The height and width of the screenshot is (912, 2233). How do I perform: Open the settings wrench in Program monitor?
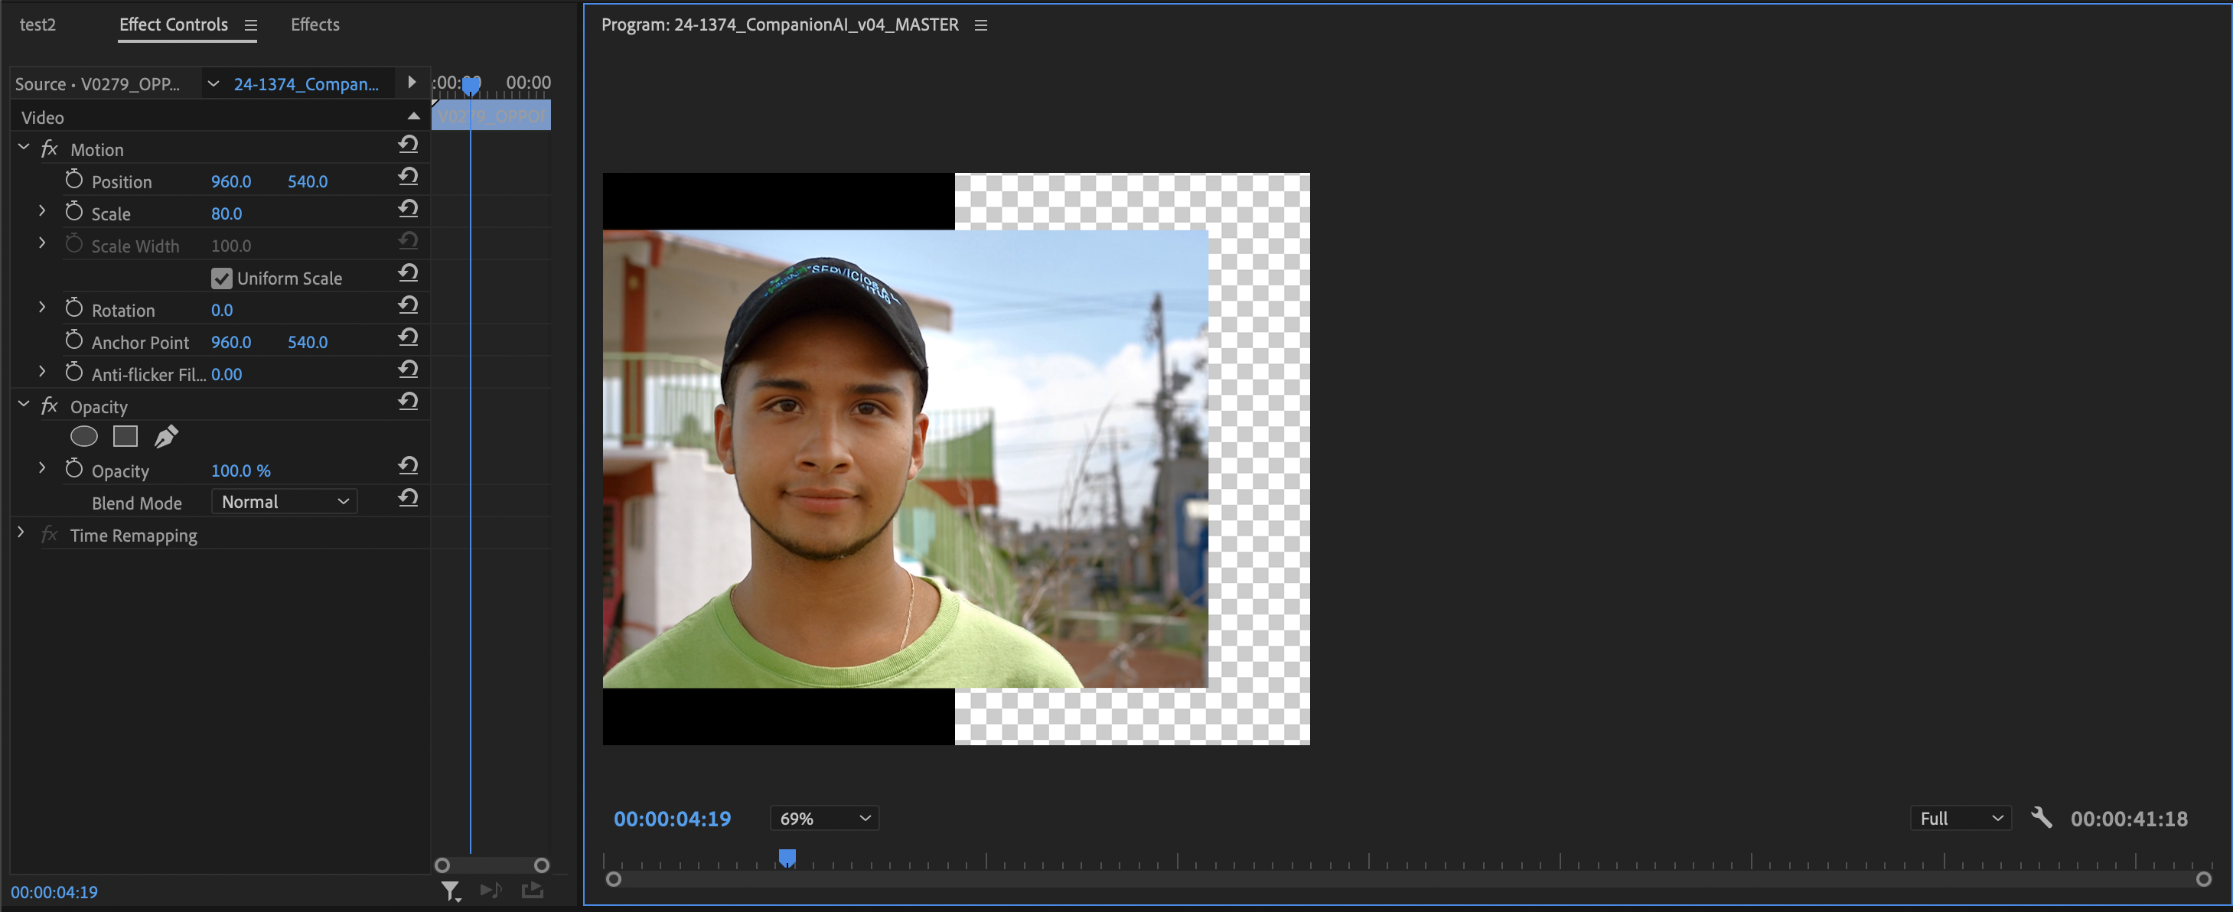point(2042,817)
